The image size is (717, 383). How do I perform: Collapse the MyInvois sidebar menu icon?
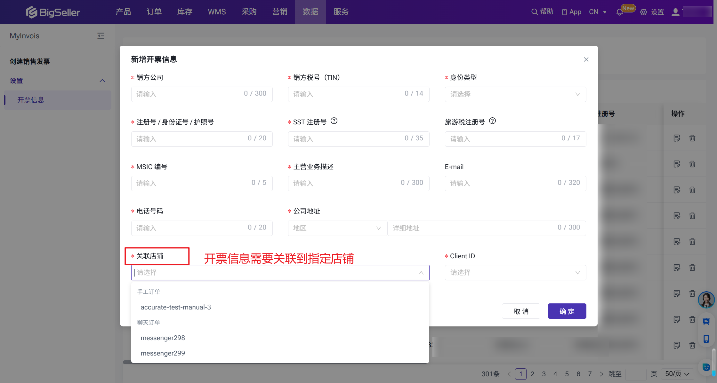tap(101, 36)
